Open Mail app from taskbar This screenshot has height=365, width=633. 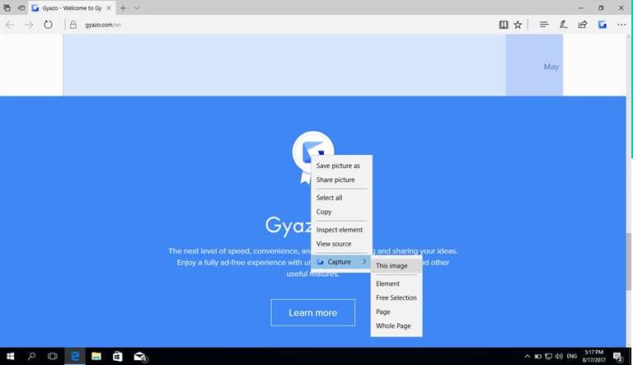[139, 356]
